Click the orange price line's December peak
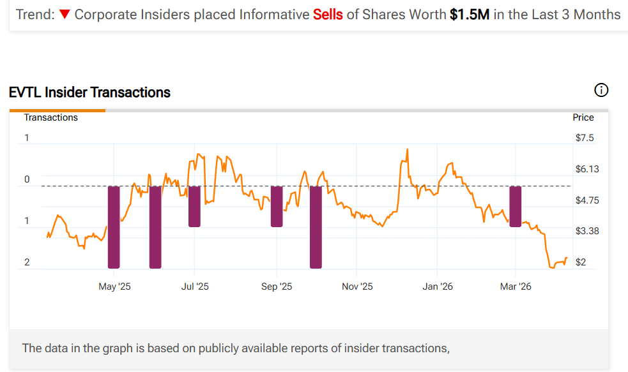628x372 pixels. (406, 150)
